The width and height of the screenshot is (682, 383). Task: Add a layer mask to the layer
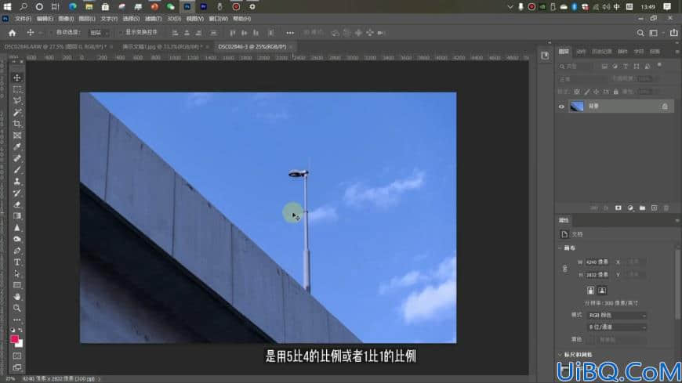click(618, 208)
